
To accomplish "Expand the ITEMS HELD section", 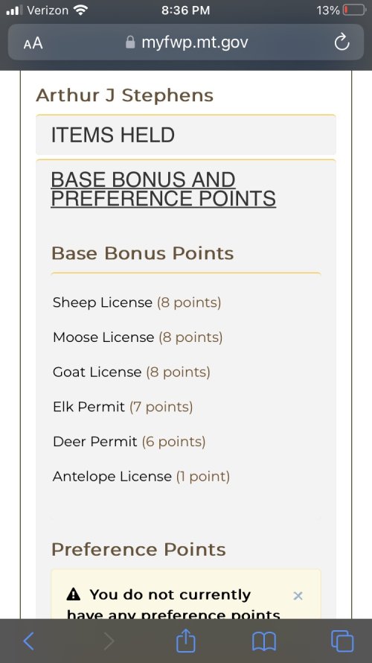I will pos(186,135).
